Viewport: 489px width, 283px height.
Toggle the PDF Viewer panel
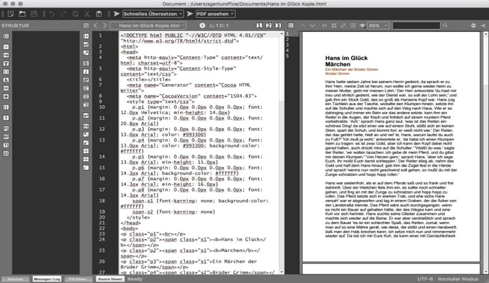point(78,279)
